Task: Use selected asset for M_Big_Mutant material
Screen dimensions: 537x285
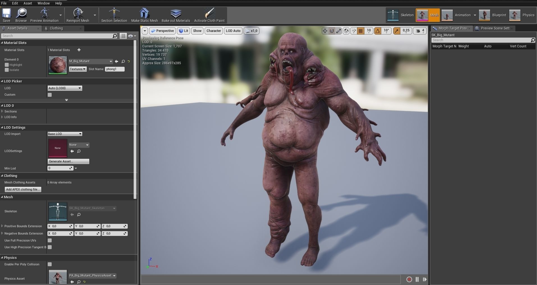Action: point(116,61)
